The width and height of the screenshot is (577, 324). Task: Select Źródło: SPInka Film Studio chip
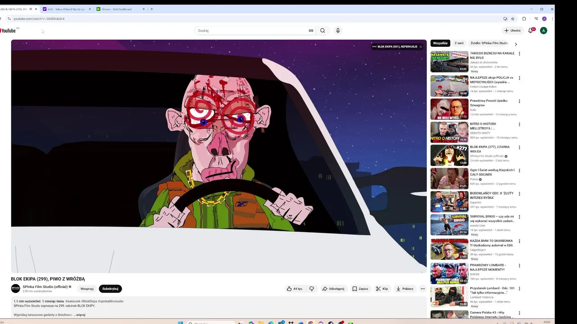(x=489, y=43)
